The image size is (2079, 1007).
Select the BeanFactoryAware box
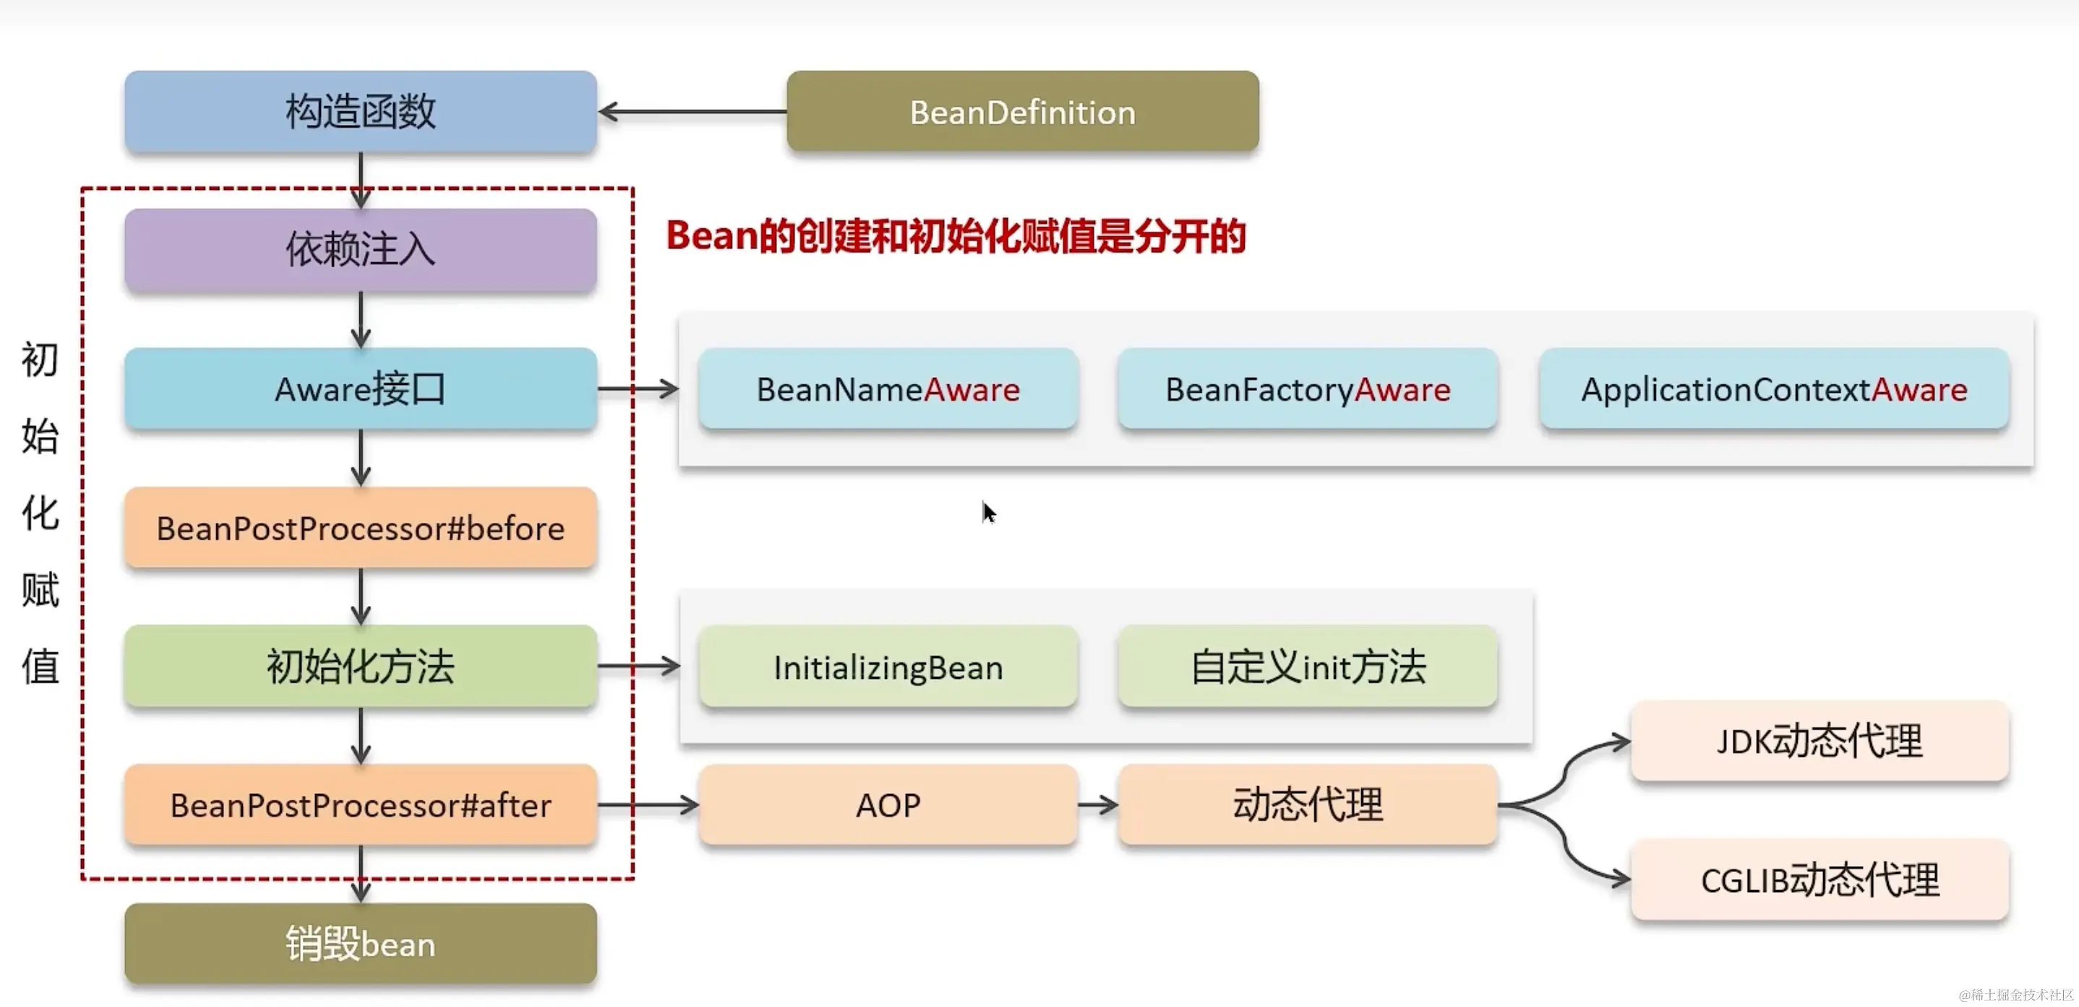pyautogui.click(x=1308, y=389)
